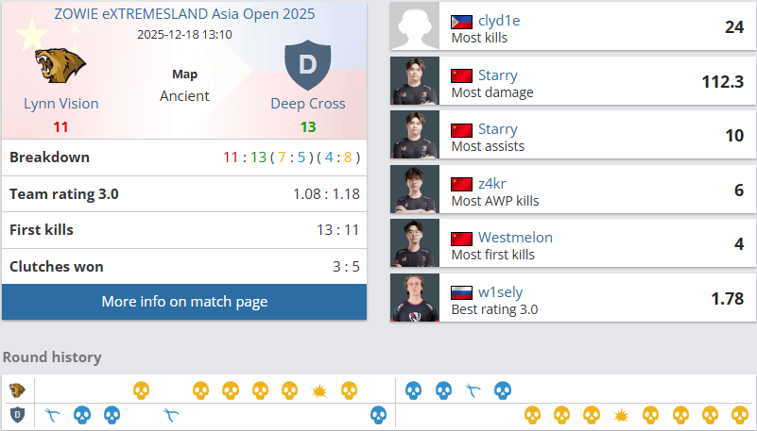This screenshot has height=431, width=757.
Task: Click Lynn Vision icon in round history
Action: coord(17,390)
